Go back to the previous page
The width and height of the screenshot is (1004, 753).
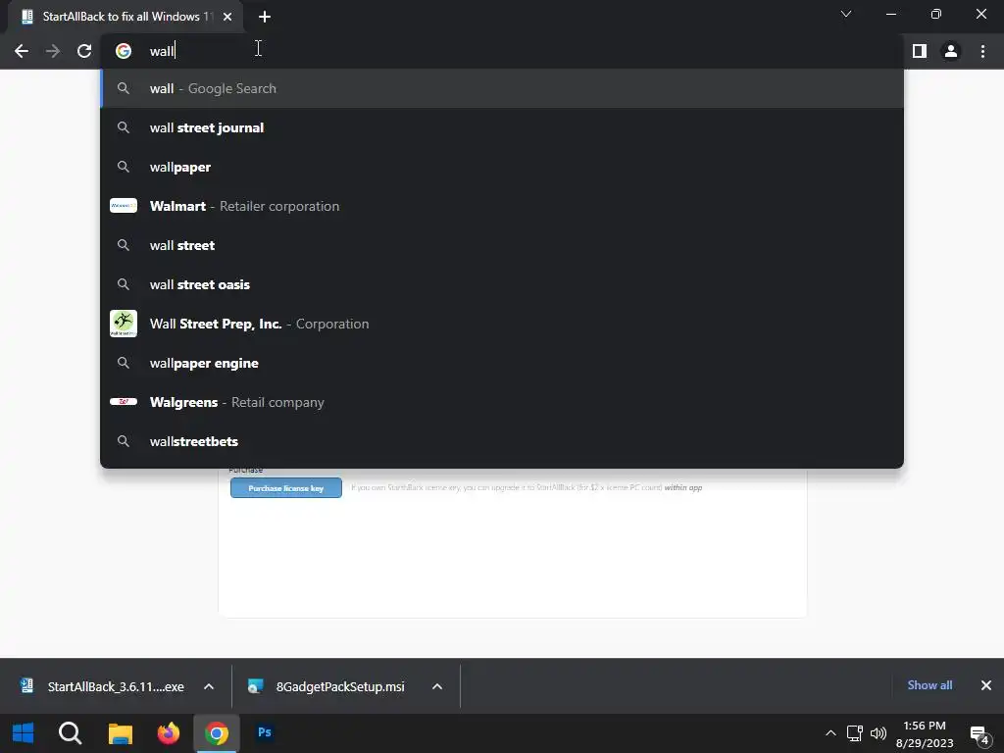coord(22,51)
